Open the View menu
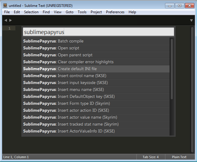 [58, 12]
